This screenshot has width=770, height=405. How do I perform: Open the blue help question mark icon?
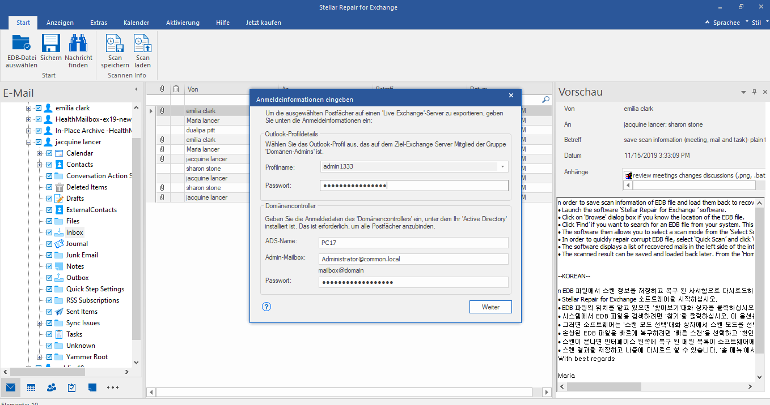coord(266,307)
